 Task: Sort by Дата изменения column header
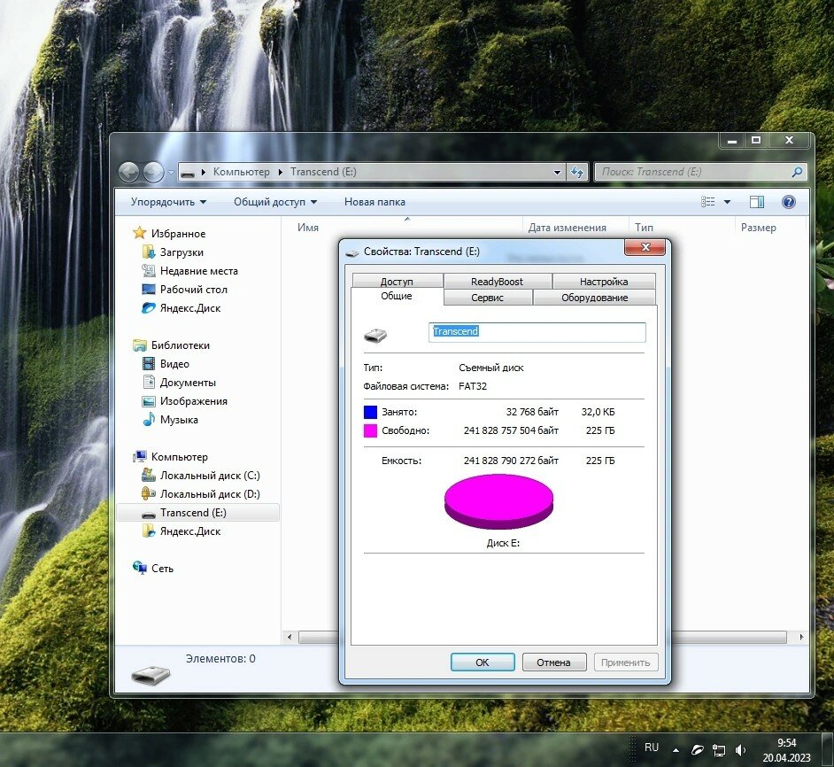(x=567, y=228)
